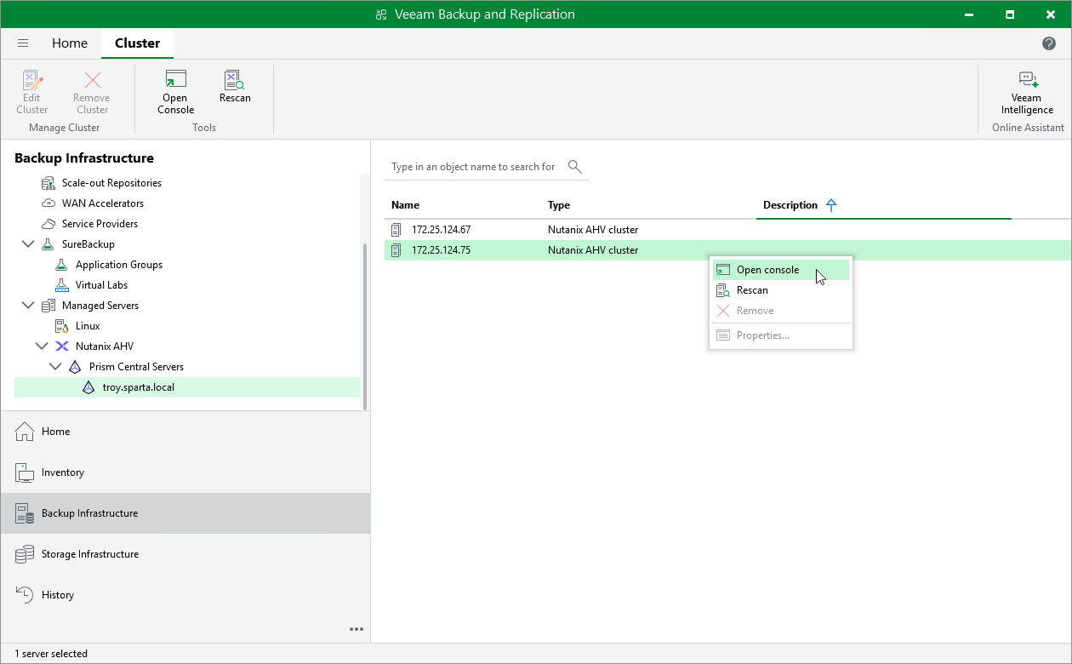Select Service Providers tree node
This screenshot has width=1072, height=664.
pos(100,224)
